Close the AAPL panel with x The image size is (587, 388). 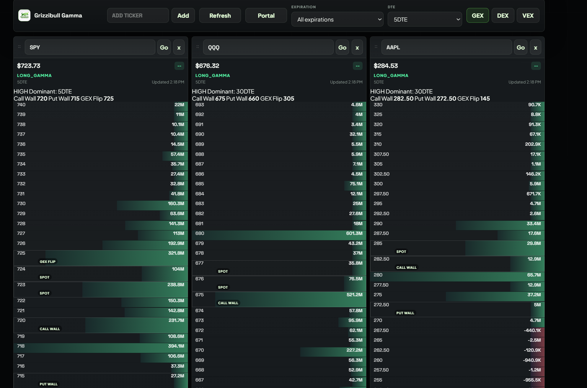536,47
